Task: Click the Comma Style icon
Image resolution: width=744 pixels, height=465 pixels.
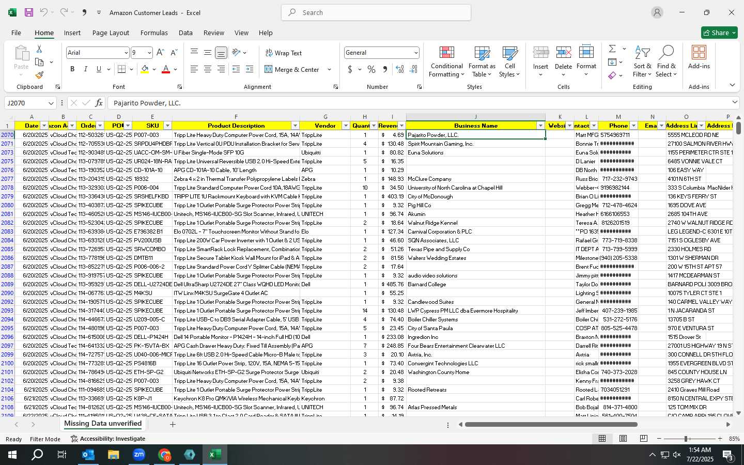Action: [385, 69]
